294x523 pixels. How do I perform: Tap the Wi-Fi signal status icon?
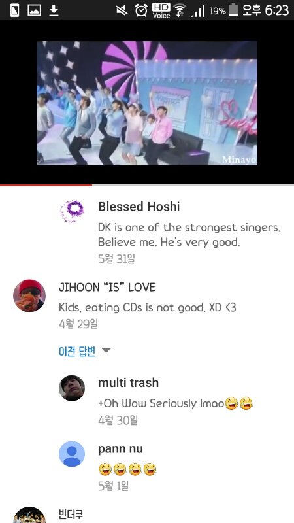tap(180, 10)
